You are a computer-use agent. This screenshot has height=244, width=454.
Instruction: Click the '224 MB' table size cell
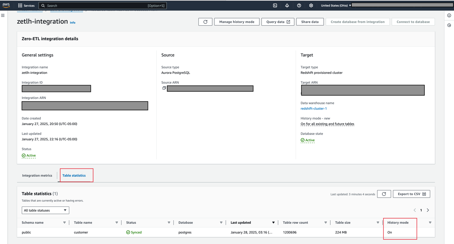341,232
